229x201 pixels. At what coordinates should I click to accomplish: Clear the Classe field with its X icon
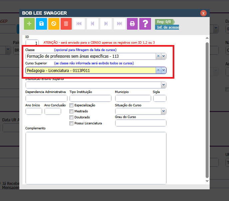[159, 56]
